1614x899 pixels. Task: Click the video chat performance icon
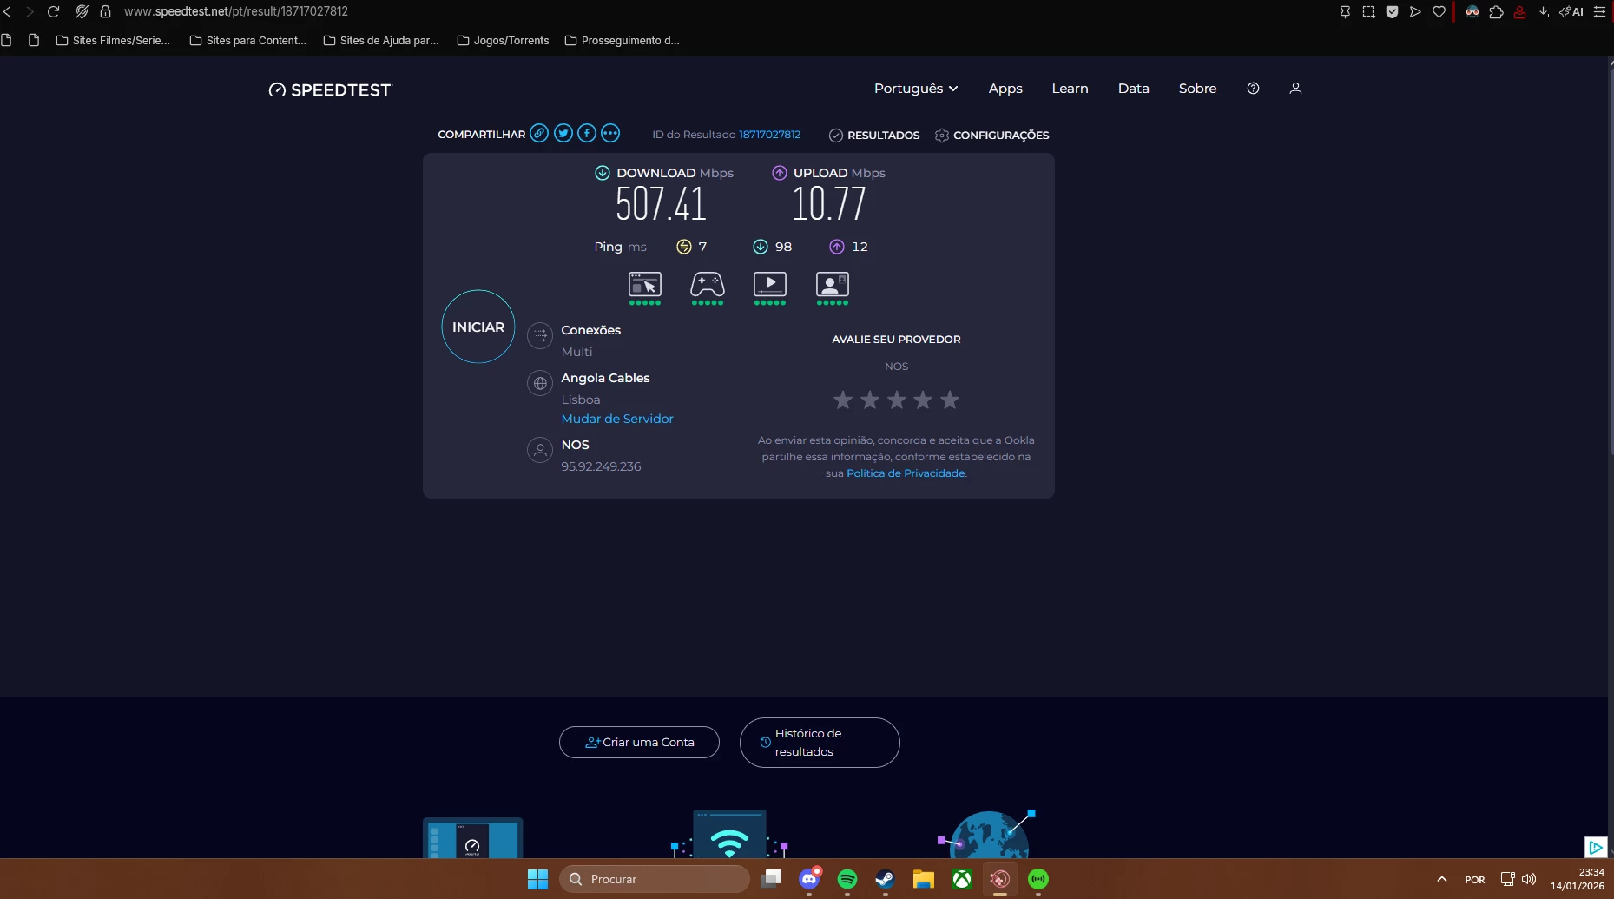(832, 285)
